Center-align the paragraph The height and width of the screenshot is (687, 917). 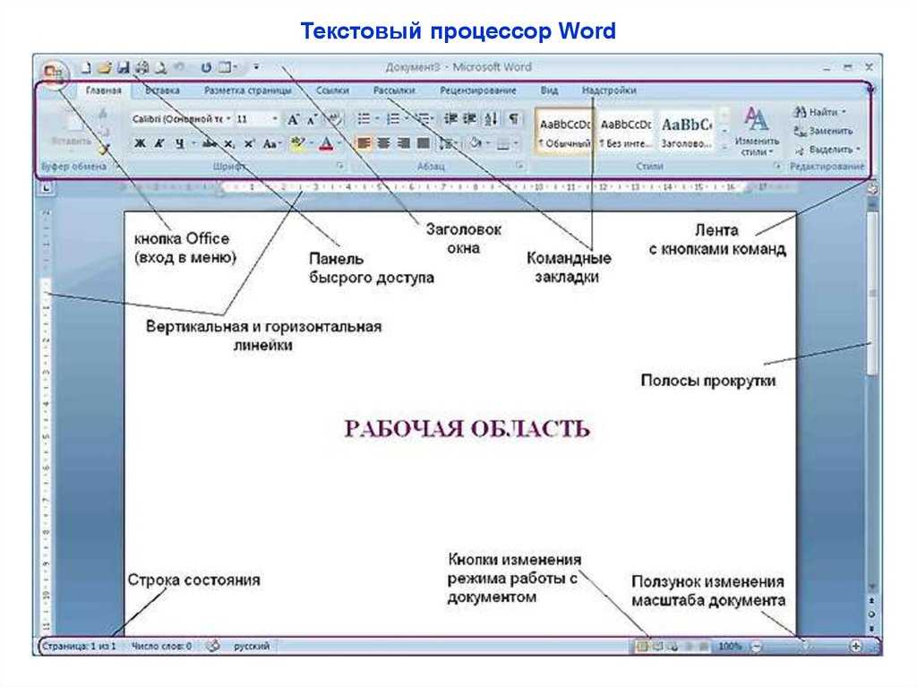[383, 143]
